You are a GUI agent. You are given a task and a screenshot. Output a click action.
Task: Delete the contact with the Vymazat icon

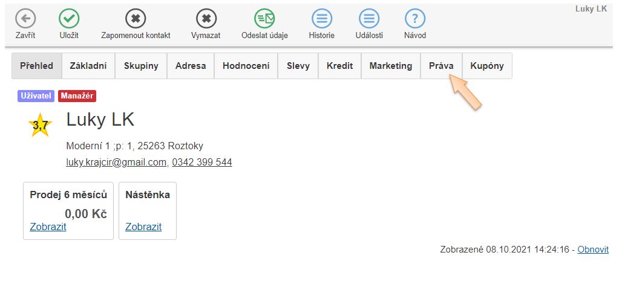coord(206,19)
